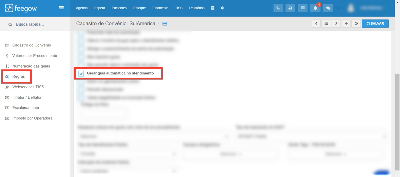Open the Relatórios menu

(197, 8)
